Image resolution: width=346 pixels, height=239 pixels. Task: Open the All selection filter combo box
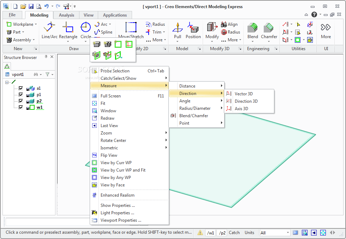click(275, 233)
